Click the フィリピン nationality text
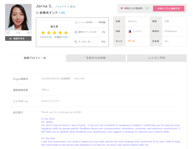The width and height of the screenshot is (193, 149). tap(137, 31)
